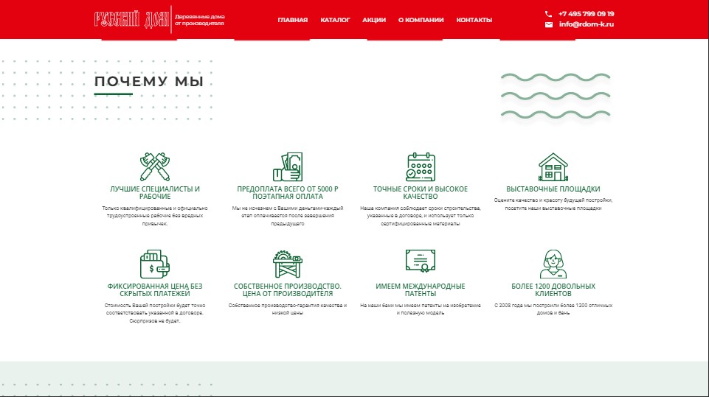
Task: Click the ИМЕЕМ МЕЖДУНАРОДНЫЕ ПАТЕНТЫ heading
Action: click(x=421, y=289)
